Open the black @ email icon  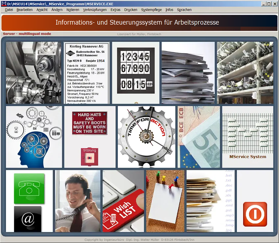click(28, 219)
